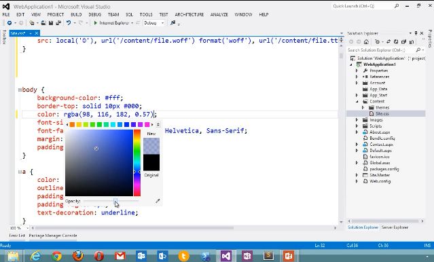The height and width of the screenshot is (262, 434).
Task: Click the Quick Launch search field
Action: coord(365,6)
